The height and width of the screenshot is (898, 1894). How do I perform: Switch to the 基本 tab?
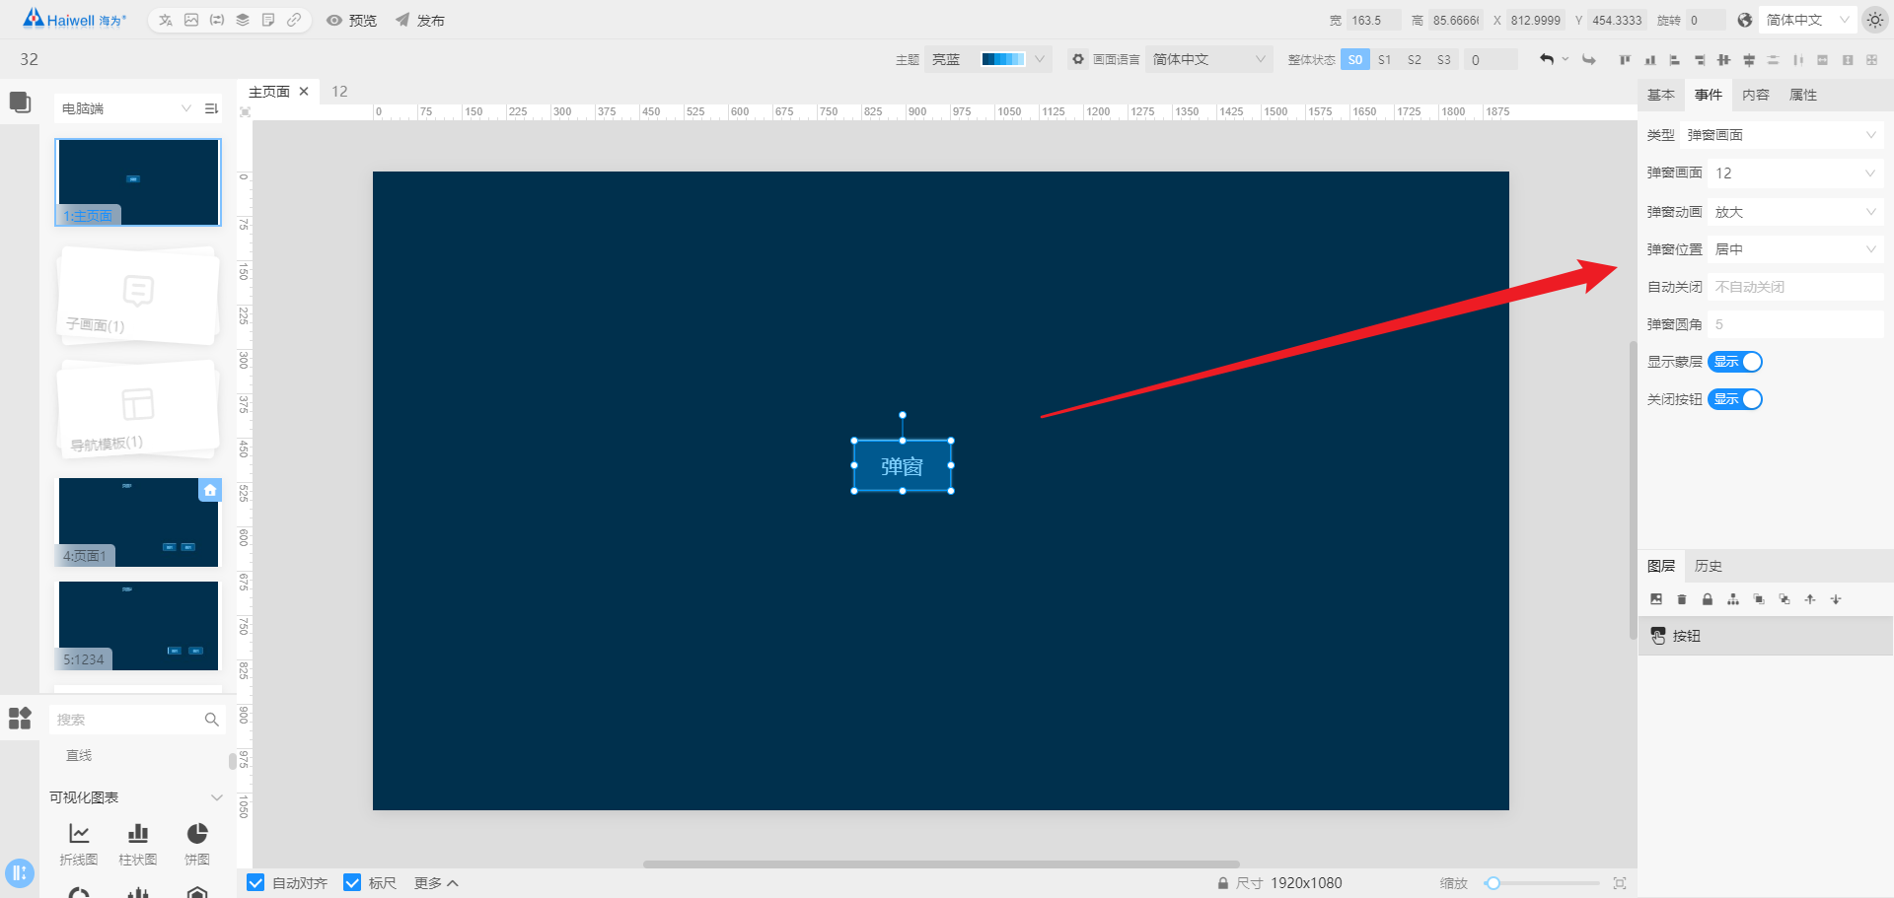click(1661, 95)
